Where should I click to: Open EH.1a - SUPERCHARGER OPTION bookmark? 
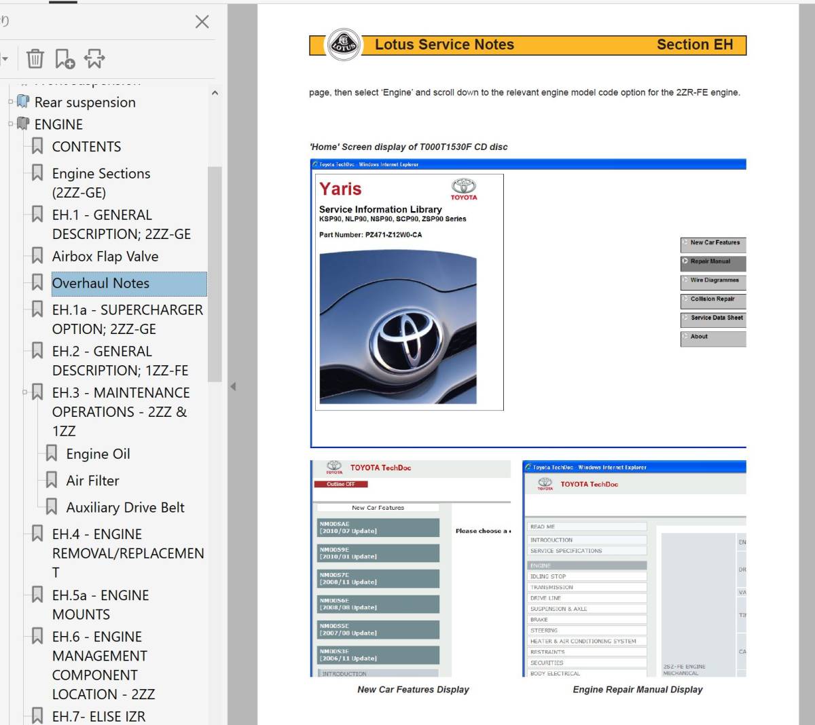(x=128, y=320)
